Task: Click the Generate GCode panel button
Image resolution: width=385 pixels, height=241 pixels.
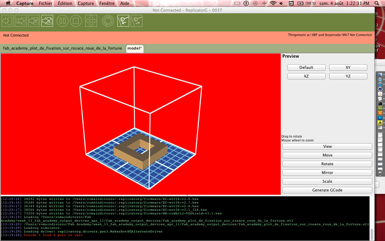Action: click(x=327, y=190)
